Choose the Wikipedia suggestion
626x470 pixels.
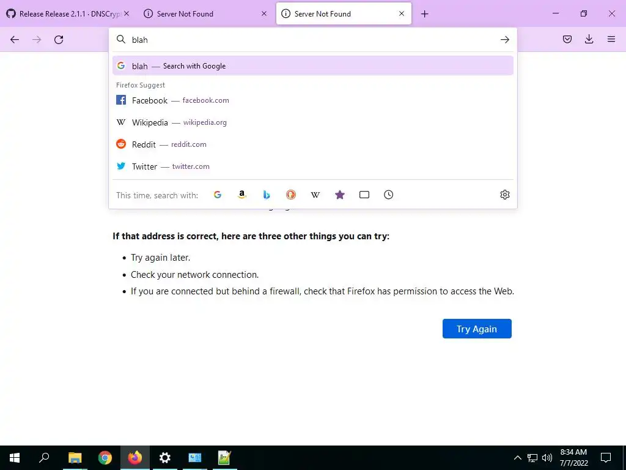pyautogui.click(x=312, y=122)
